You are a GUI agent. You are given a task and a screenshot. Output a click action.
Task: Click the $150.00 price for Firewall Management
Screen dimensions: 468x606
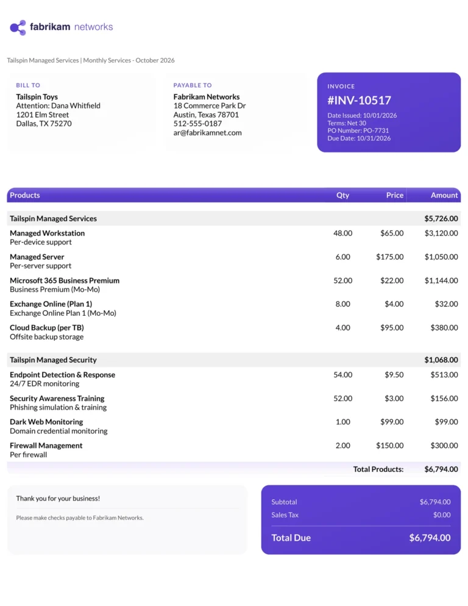pos(389,446)
